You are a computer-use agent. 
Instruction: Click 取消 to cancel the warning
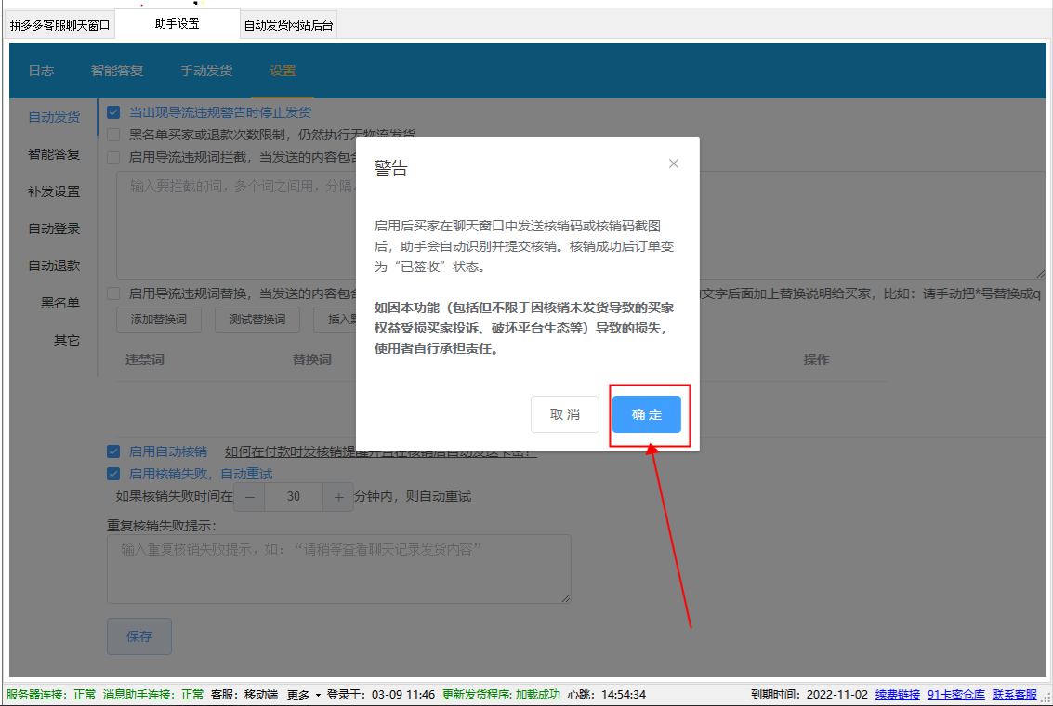pos(564,414)
